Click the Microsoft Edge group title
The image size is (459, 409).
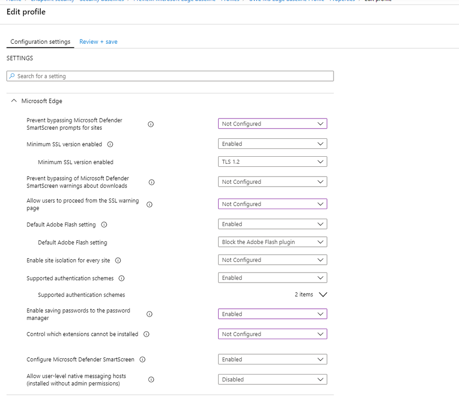41,101
